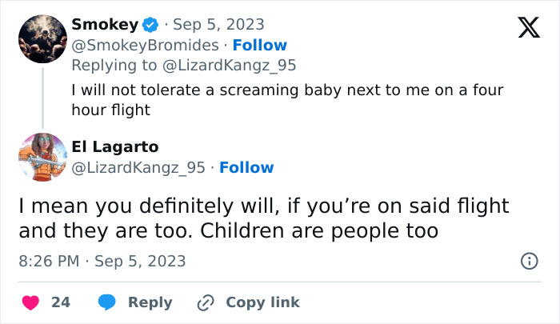The width and height of the screenshot is (560, 324).
Task: Open the tweet info circle icon
Action: 528,261
